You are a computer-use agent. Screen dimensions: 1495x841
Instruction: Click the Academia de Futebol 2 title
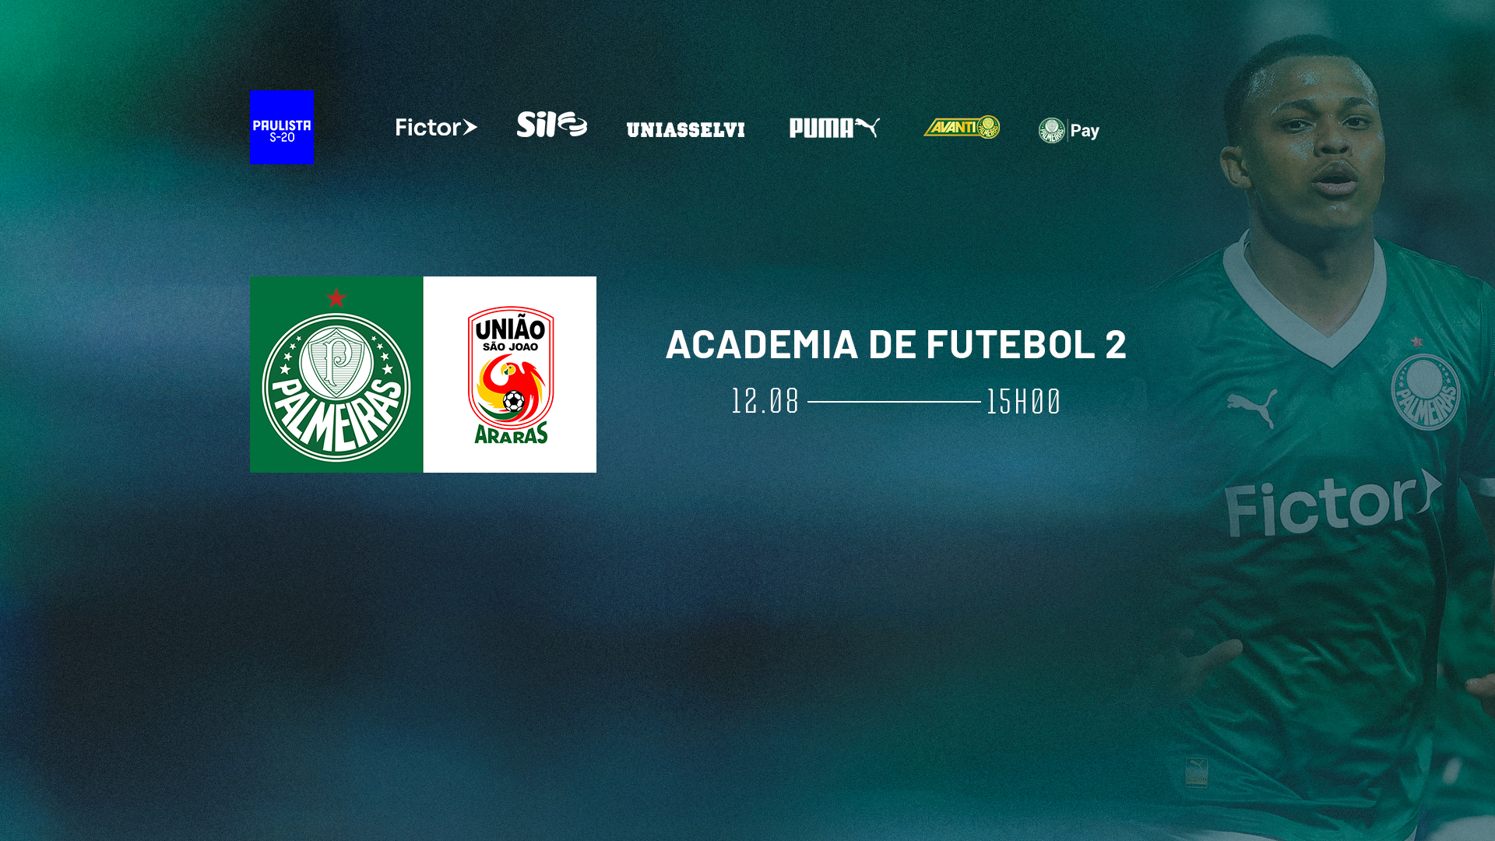pos(896,345)
